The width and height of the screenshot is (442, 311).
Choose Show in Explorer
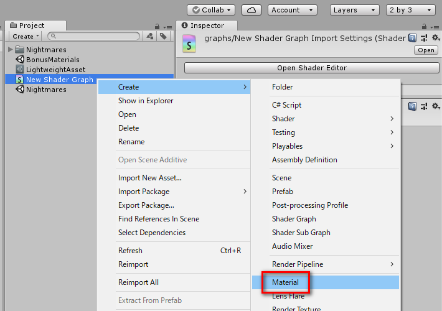(x=174, y=101)
